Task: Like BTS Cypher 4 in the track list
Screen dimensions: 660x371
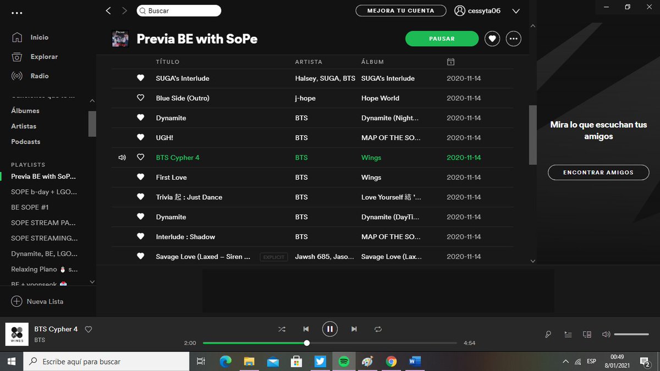Action: point(140,157)
